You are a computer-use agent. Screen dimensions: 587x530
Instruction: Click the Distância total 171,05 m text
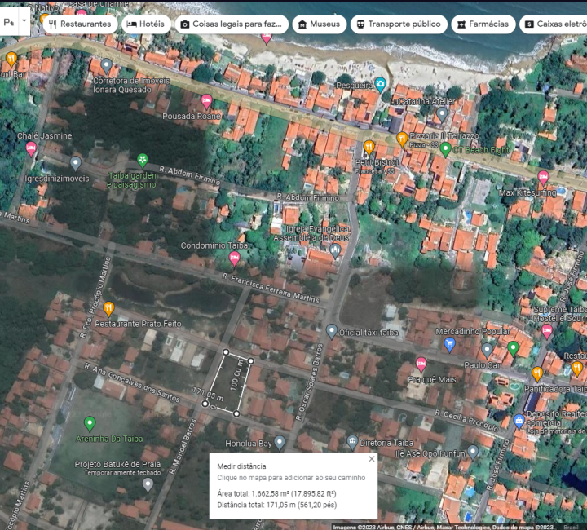click(x=277, y=506)
